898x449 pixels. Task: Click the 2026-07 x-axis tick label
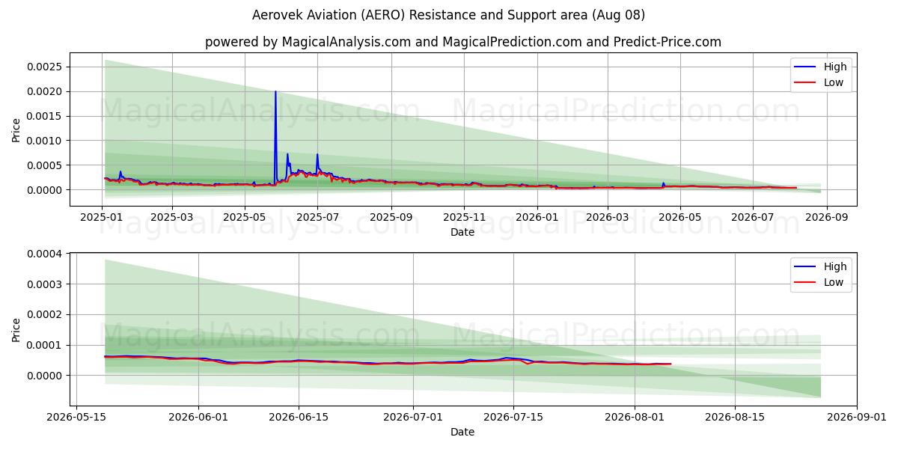point(752,218)
